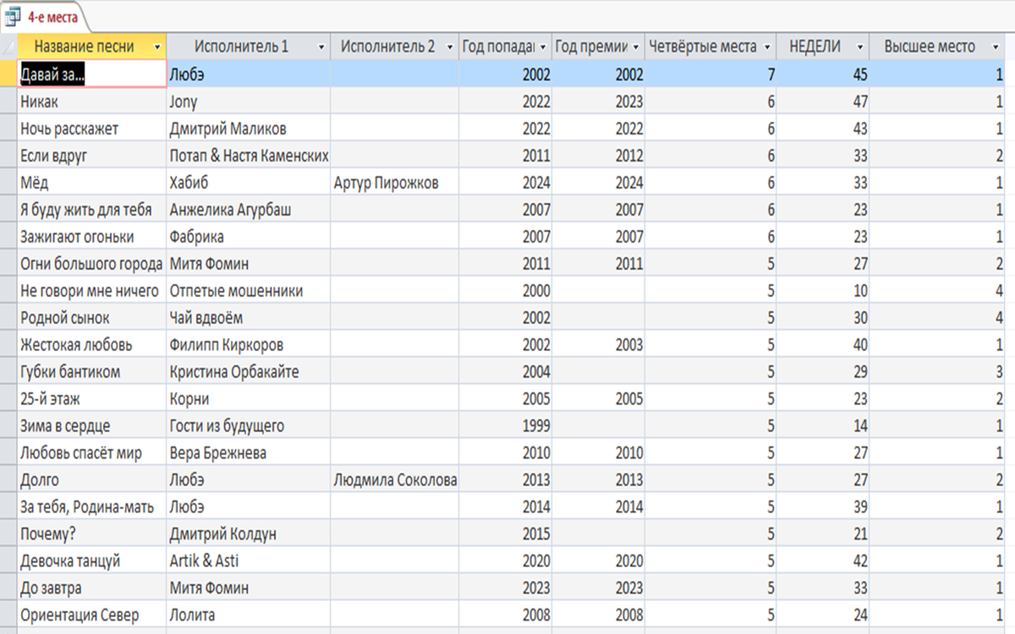Click the cell Любовь спасёт мир

tap(91, 453)
